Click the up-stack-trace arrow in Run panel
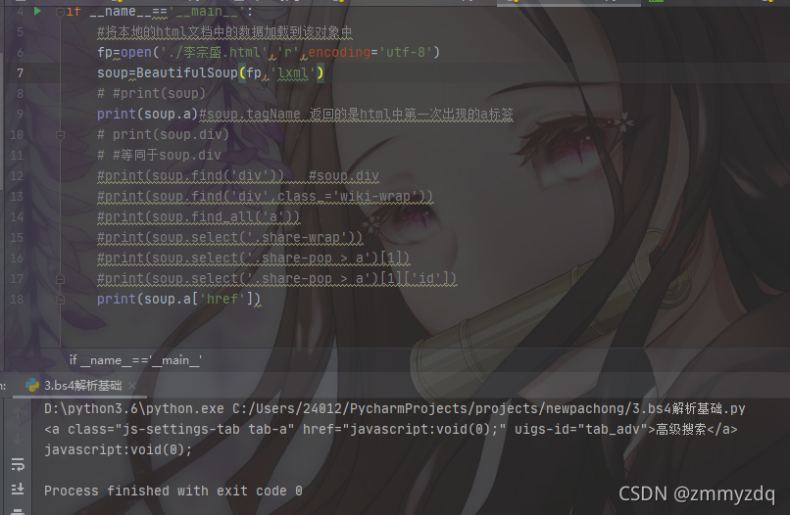 tap(18, 413)
